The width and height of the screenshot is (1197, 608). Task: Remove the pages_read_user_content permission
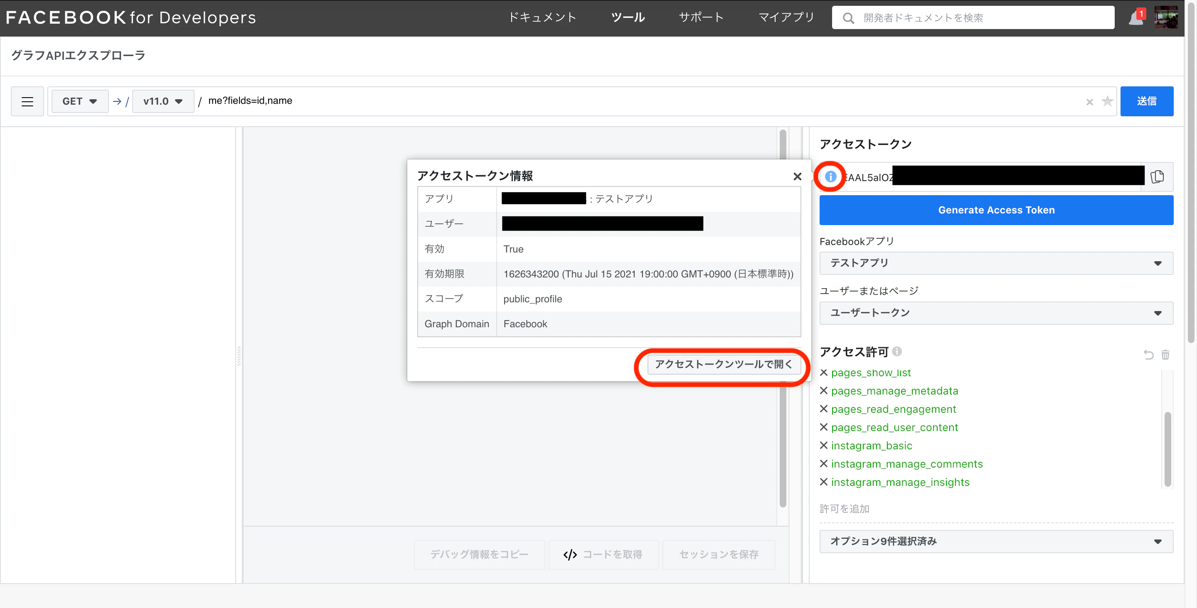824,427
